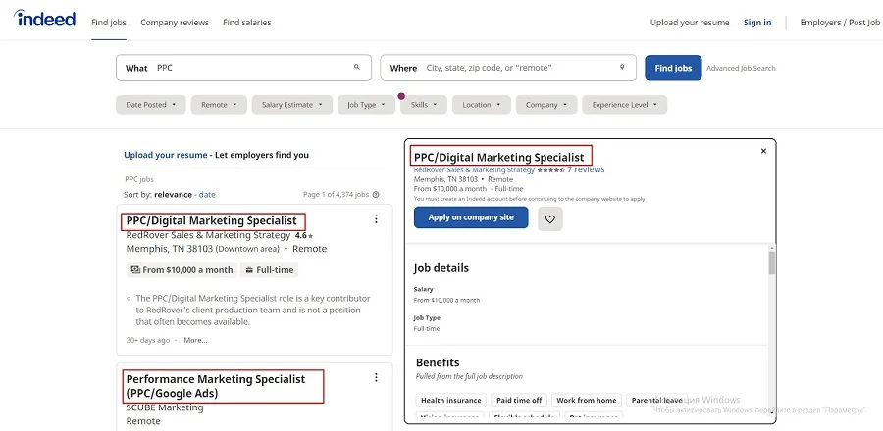The height and width of the screenshot is (431, 883).
Task: Click the location pin icon in Where field
Action: 622,68
